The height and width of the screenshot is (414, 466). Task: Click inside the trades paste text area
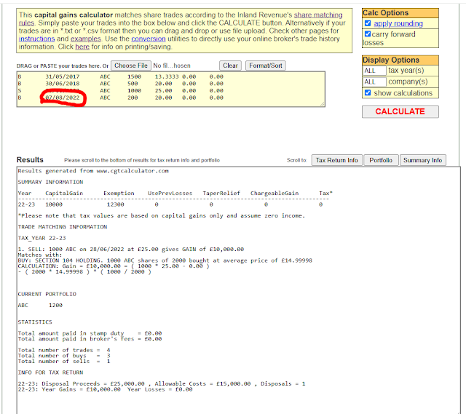[171, 89]
